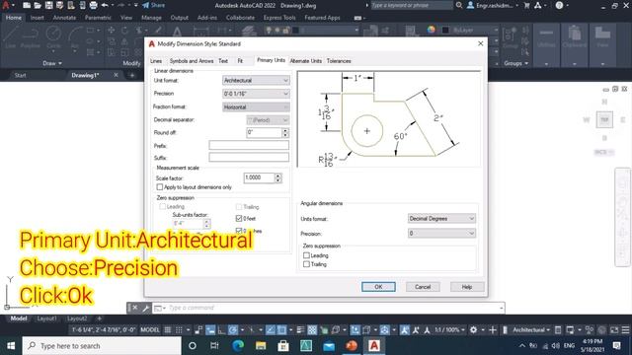Image resolution: width=632 pixels, height=355 pixels.
Task: Open Microsoft Store from the taskbar
Action: pyautogui.click(x=283, y=346)
